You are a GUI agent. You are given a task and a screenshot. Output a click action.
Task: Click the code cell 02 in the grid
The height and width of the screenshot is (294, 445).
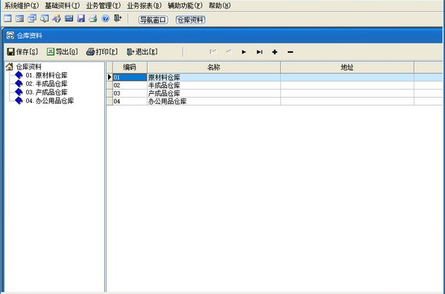pyautogui.click(x=130, y=85)
